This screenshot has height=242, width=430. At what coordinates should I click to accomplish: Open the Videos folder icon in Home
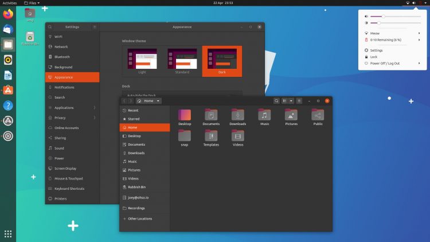238,138
